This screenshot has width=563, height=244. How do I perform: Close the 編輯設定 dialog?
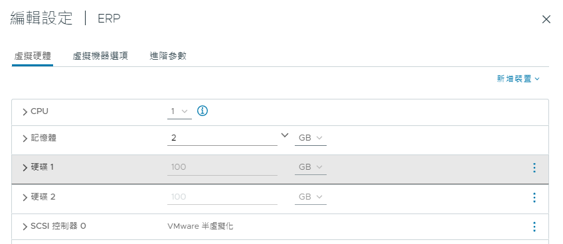[546, 19]
